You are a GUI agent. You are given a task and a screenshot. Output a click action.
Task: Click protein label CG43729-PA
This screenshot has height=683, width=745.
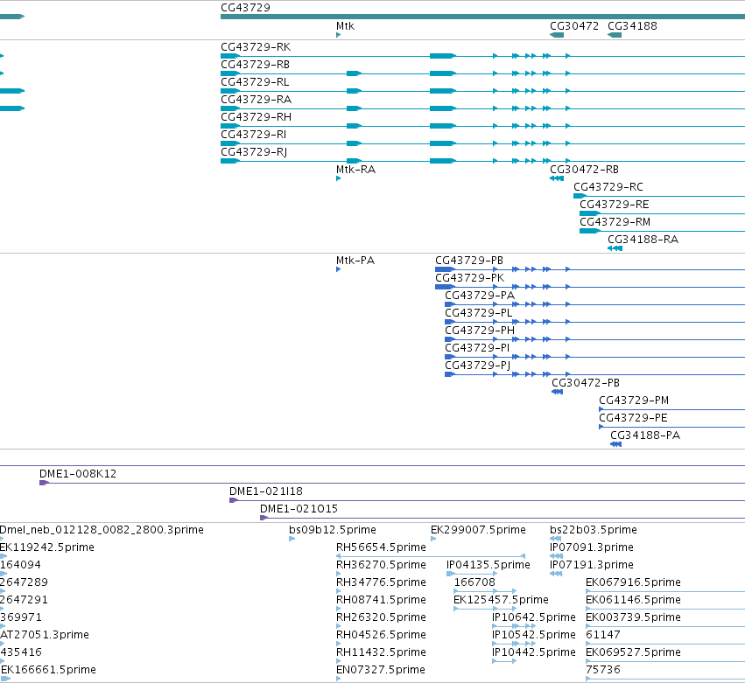click(x=480, y=296)
